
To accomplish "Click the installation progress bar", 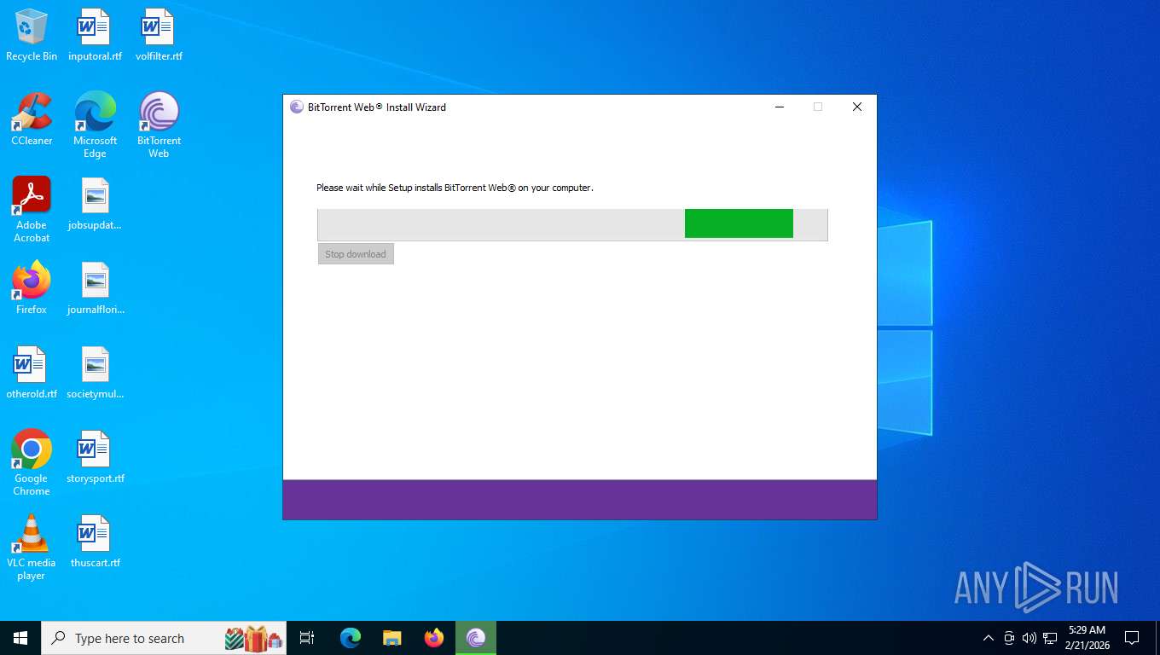I will tap(572, 224).
